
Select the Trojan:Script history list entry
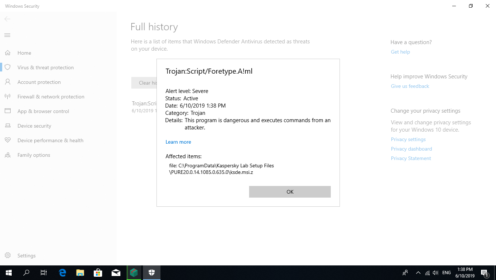click(144, 107)
